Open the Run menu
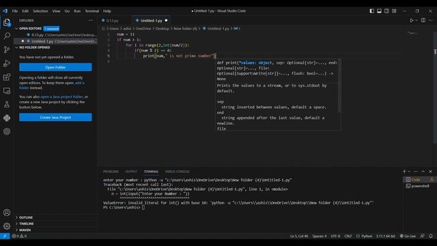The height and width of the screenshot is (246, 437). point(77,11)
